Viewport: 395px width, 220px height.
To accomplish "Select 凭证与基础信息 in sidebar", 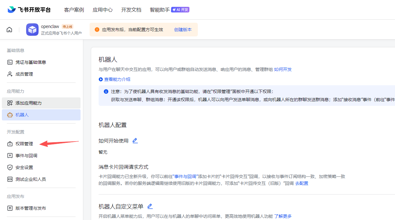I will pyautogui.click(x=41, y=62).
